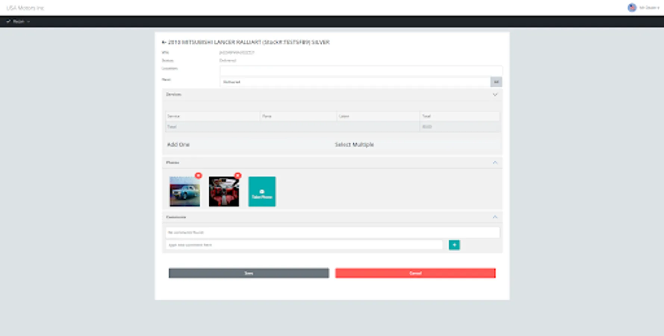Click Select Multiple under services table
This screenshot has width=664, height=336.
point(354,144)
